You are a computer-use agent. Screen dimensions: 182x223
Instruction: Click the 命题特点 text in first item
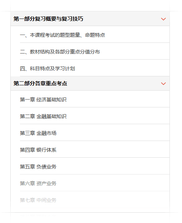(95, 35)
